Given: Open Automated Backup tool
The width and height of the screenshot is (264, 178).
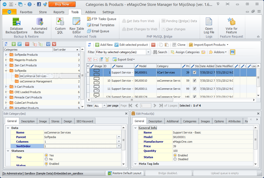Looking at the screenshot, I should [39, 26].
